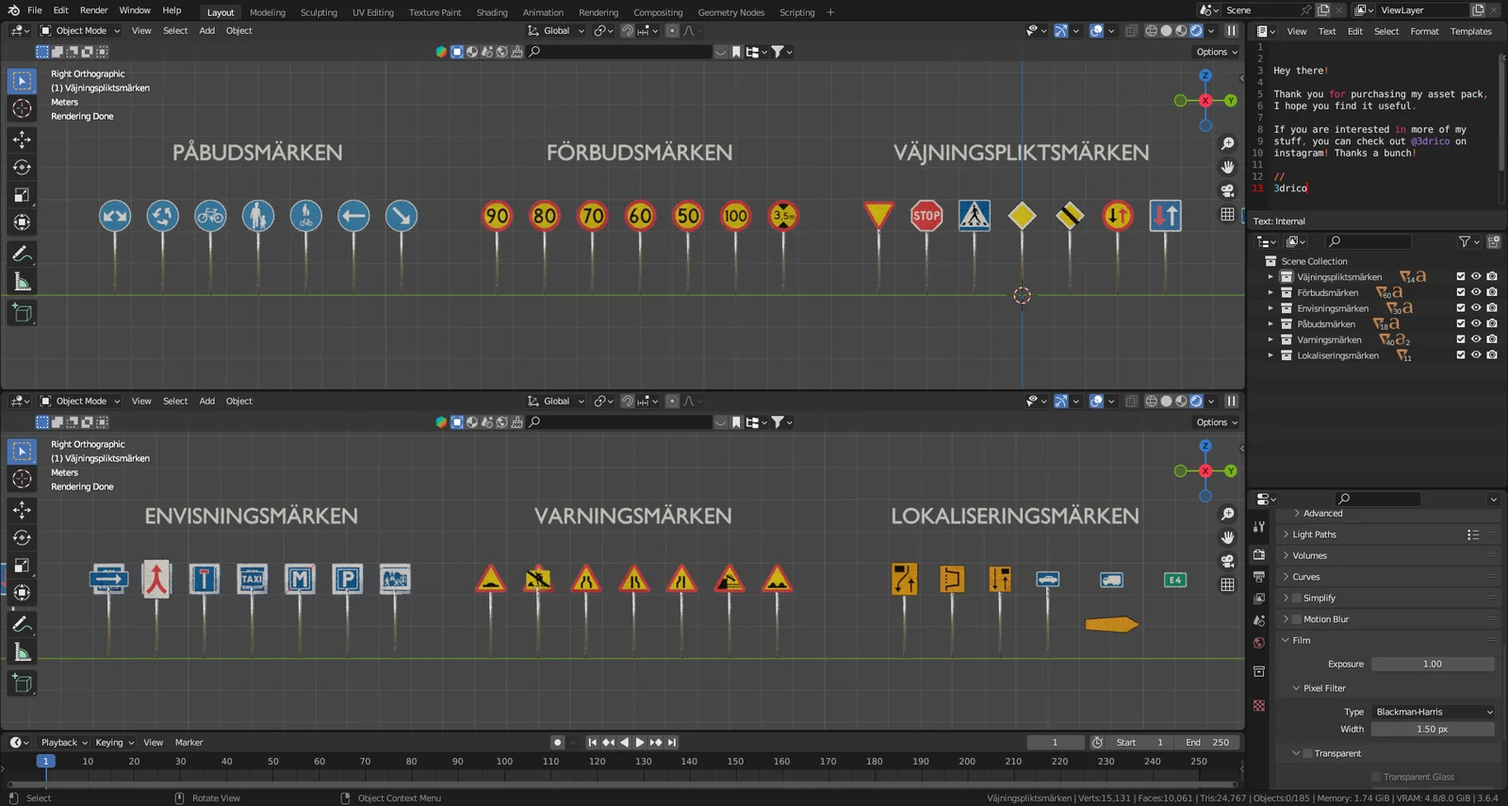Open the File menu
Viewport: 1508px width, 806px height.
click(34, 10)
